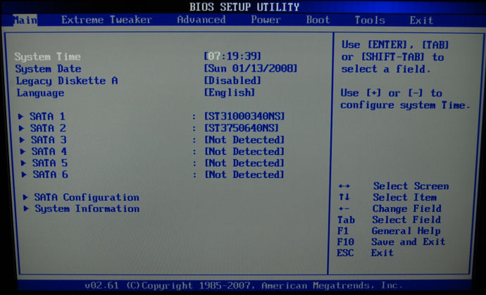Expand the SATA 1 arrow
Viewport: 486px width, 295px height.
pyautogui.click(x=20, y=116)
